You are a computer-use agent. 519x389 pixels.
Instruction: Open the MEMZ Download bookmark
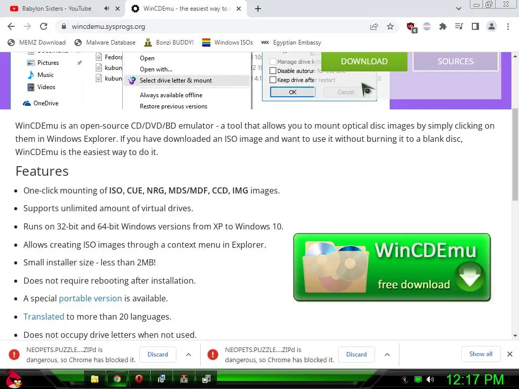pyautogui.click(x=36, y=43)
